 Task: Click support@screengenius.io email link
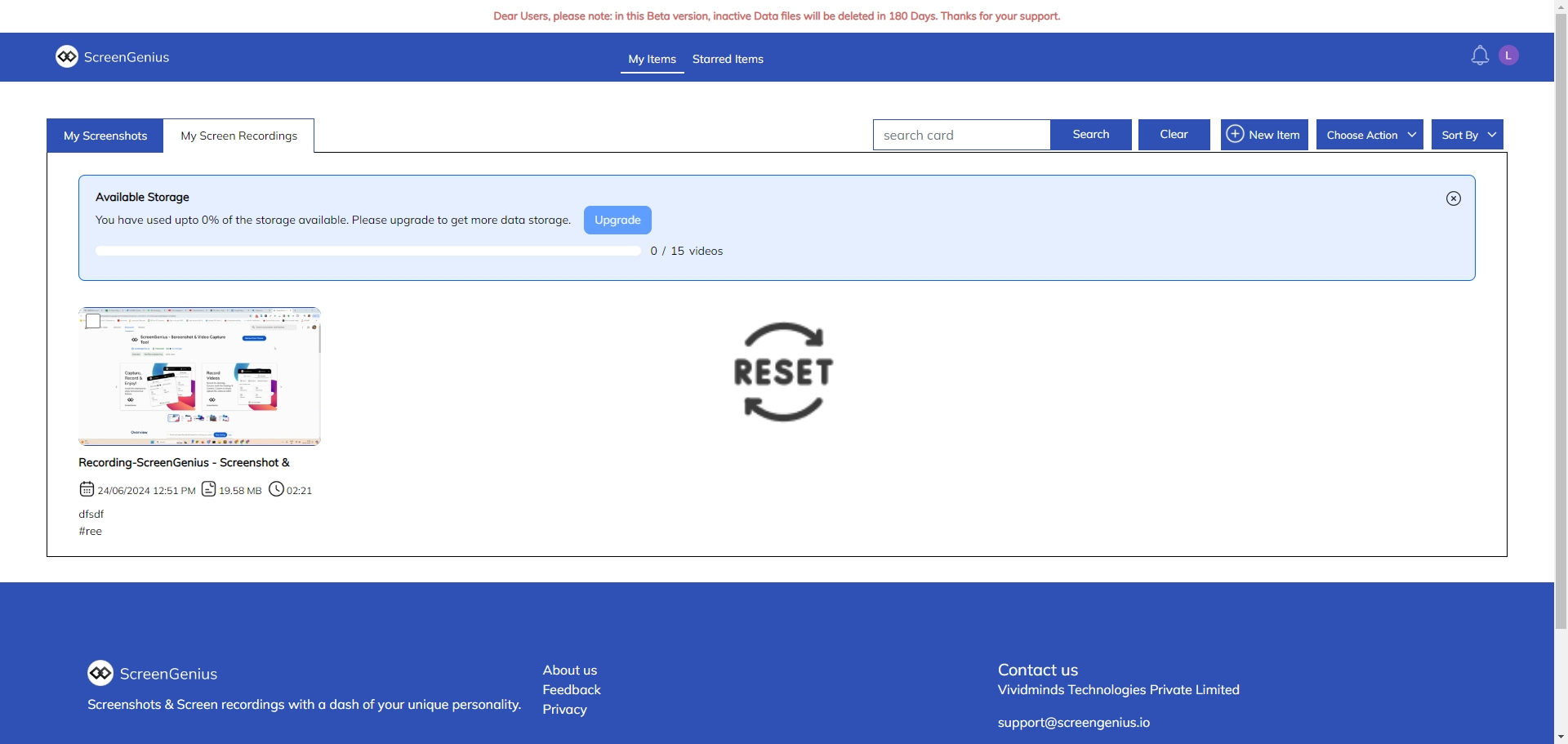coord(1074,722)
